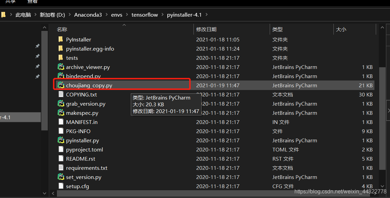Viewport: 390px width, 198px height.
Task: Select the tests folder icon
Action: pos(61,58)
